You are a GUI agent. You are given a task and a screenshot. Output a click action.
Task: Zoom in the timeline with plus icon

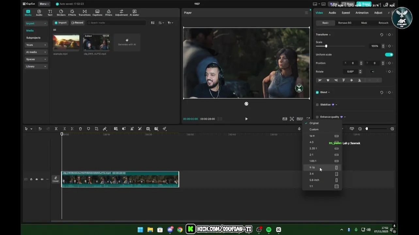392,129
